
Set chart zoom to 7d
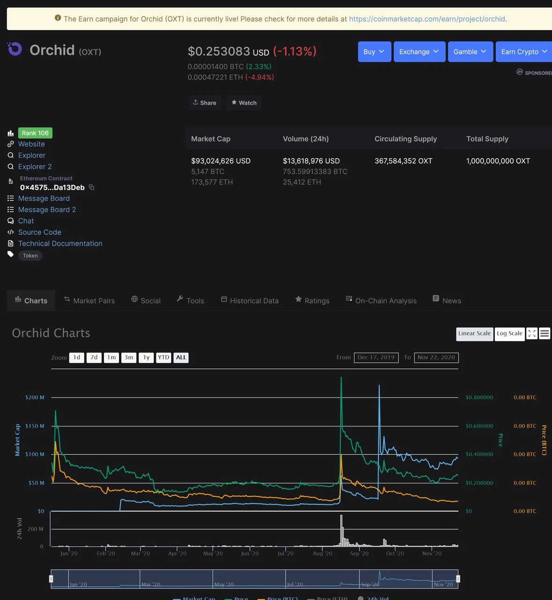94,358
